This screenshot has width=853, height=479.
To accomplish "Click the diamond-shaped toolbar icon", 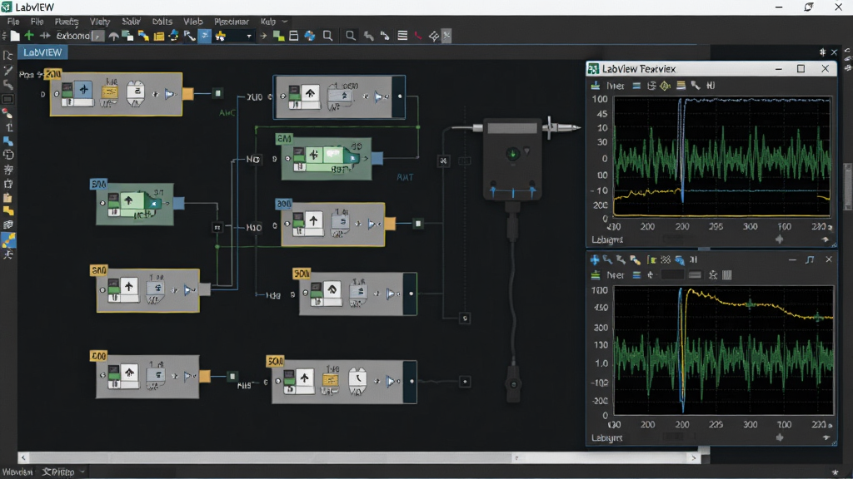I will point(433,36).
